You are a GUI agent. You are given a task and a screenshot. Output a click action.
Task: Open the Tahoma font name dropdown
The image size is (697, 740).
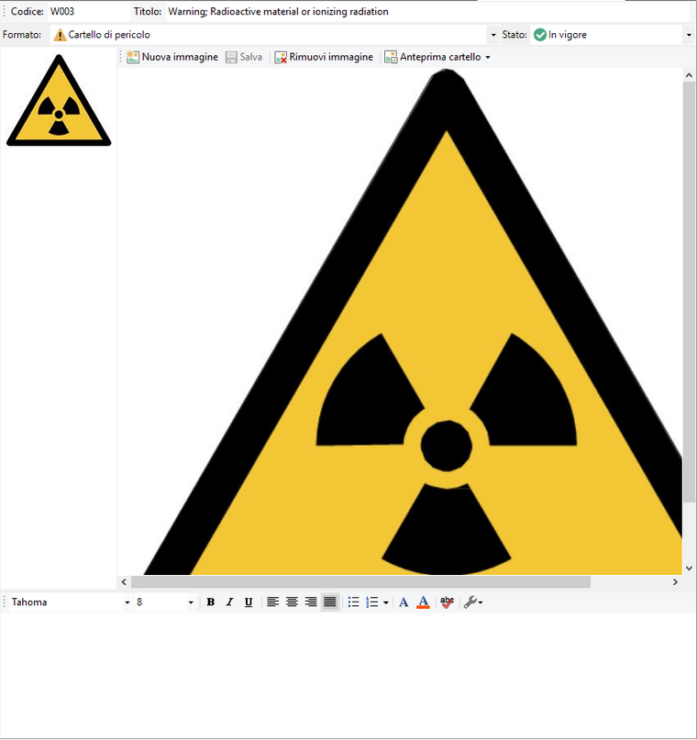click(x=127, y=602)
